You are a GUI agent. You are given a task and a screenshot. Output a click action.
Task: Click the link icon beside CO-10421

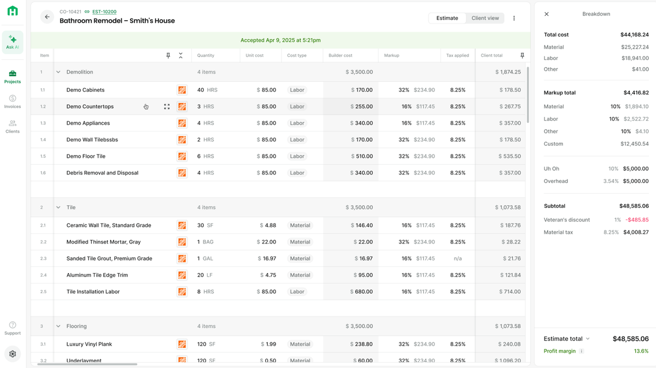pyautogui.click(x=87, y=11)
